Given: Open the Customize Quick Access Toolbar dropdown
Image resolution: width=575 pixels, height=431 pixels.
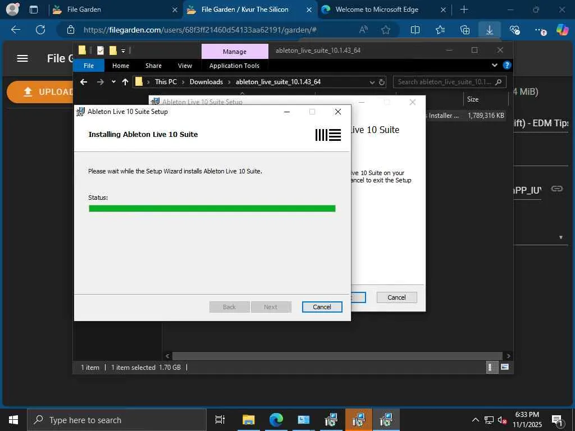Looking at the screenshot, I should pos(123,51).
